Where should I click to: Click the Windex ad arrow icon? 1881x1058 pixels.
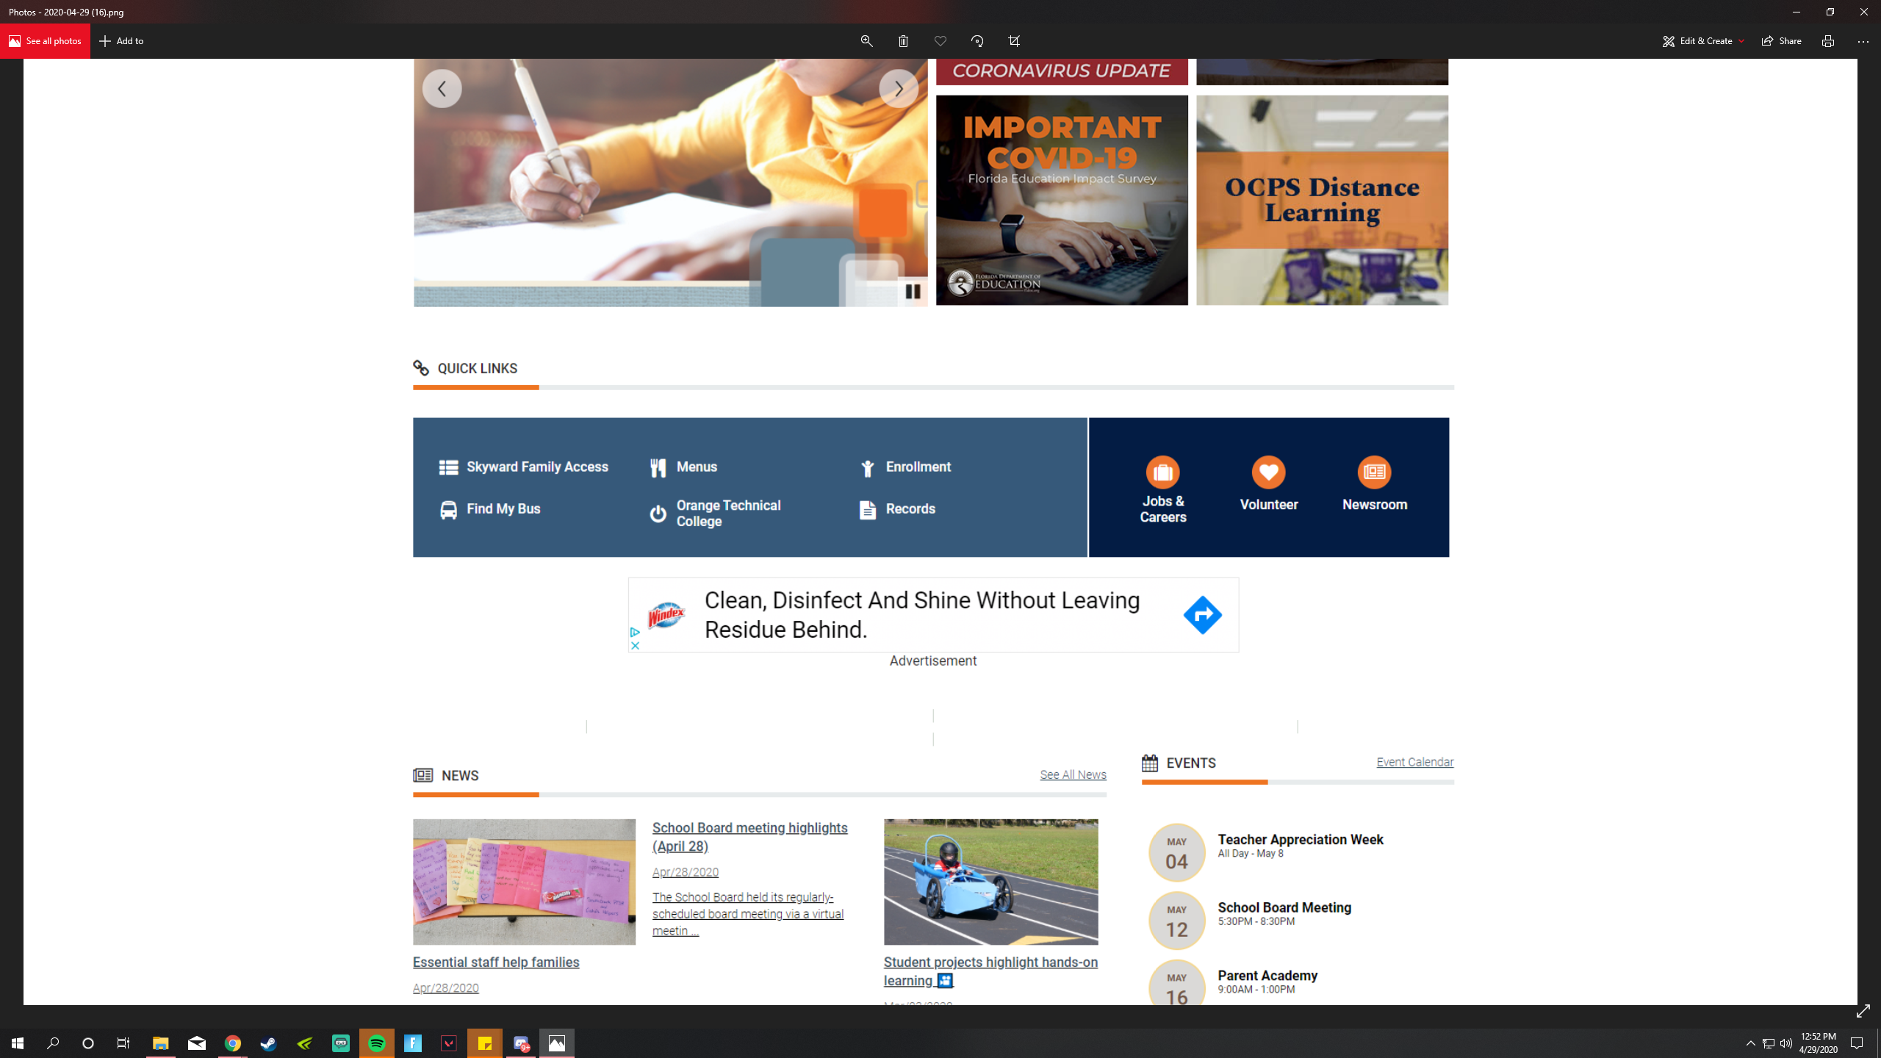[1203, 615]
